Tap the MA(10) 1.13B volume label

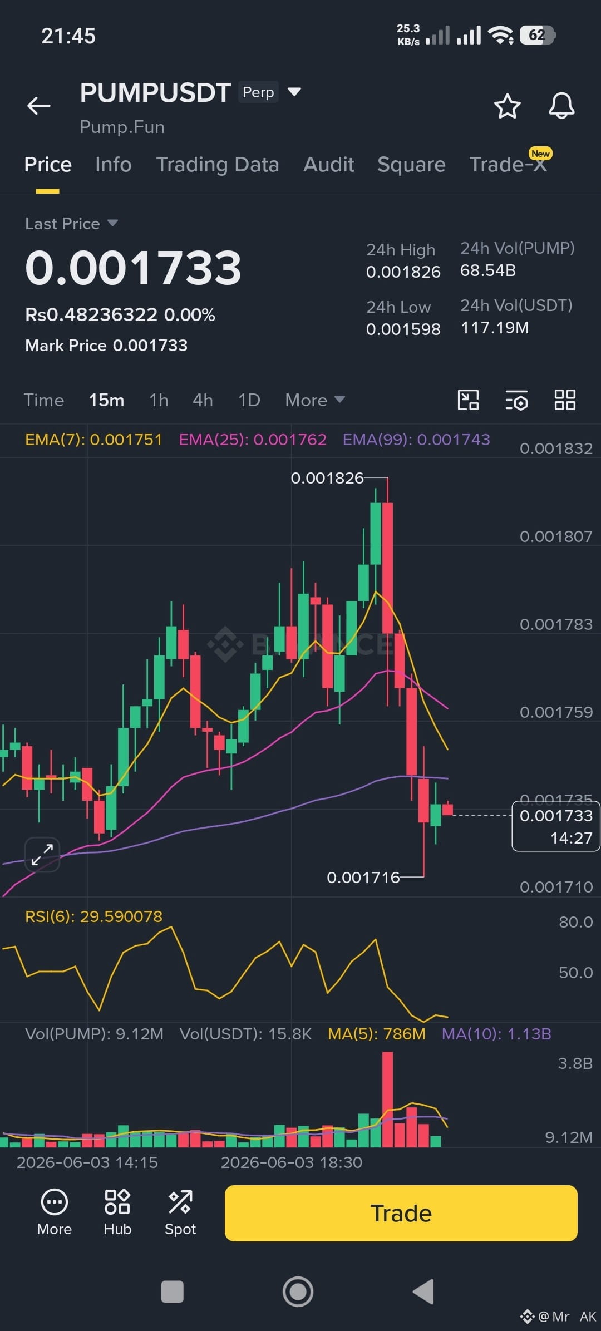pyautogui.click(x=496, y=1034)
